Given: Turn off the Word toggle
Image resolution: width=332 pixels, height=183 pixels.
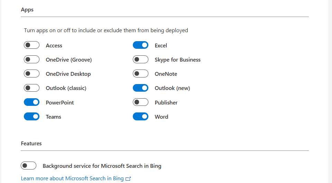Looking at the screenshot, I should click(x=140, y=117).
